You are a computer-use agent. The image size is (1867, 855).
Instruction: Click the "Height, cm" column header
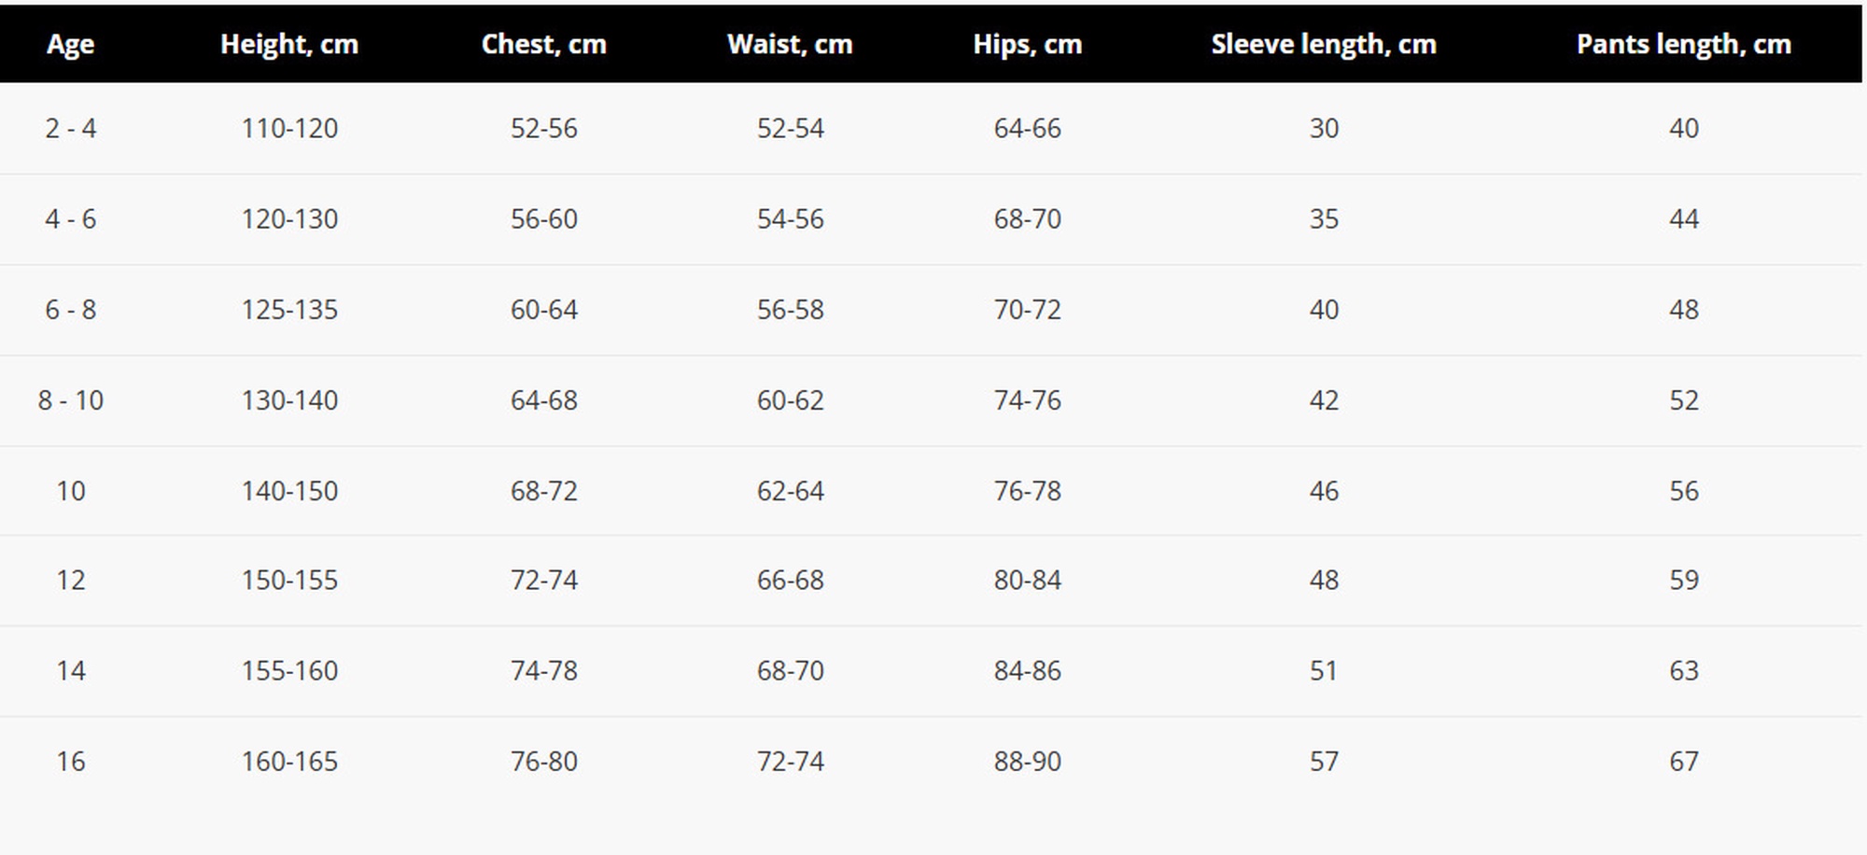(289, 44)
